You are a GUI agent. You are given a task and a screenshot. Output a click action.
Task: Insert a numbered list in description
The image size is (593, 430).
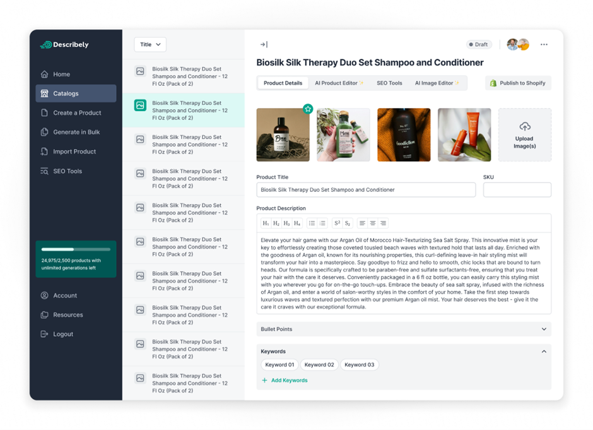(x=322, y=224)
